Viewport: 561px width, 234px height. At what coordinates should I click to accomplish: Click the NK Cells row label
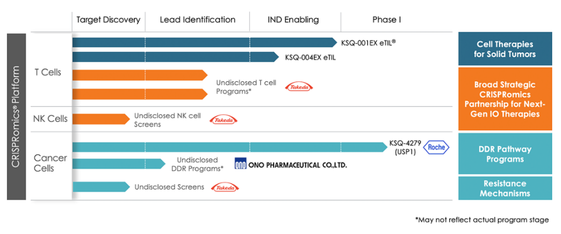tap(51, 118)
